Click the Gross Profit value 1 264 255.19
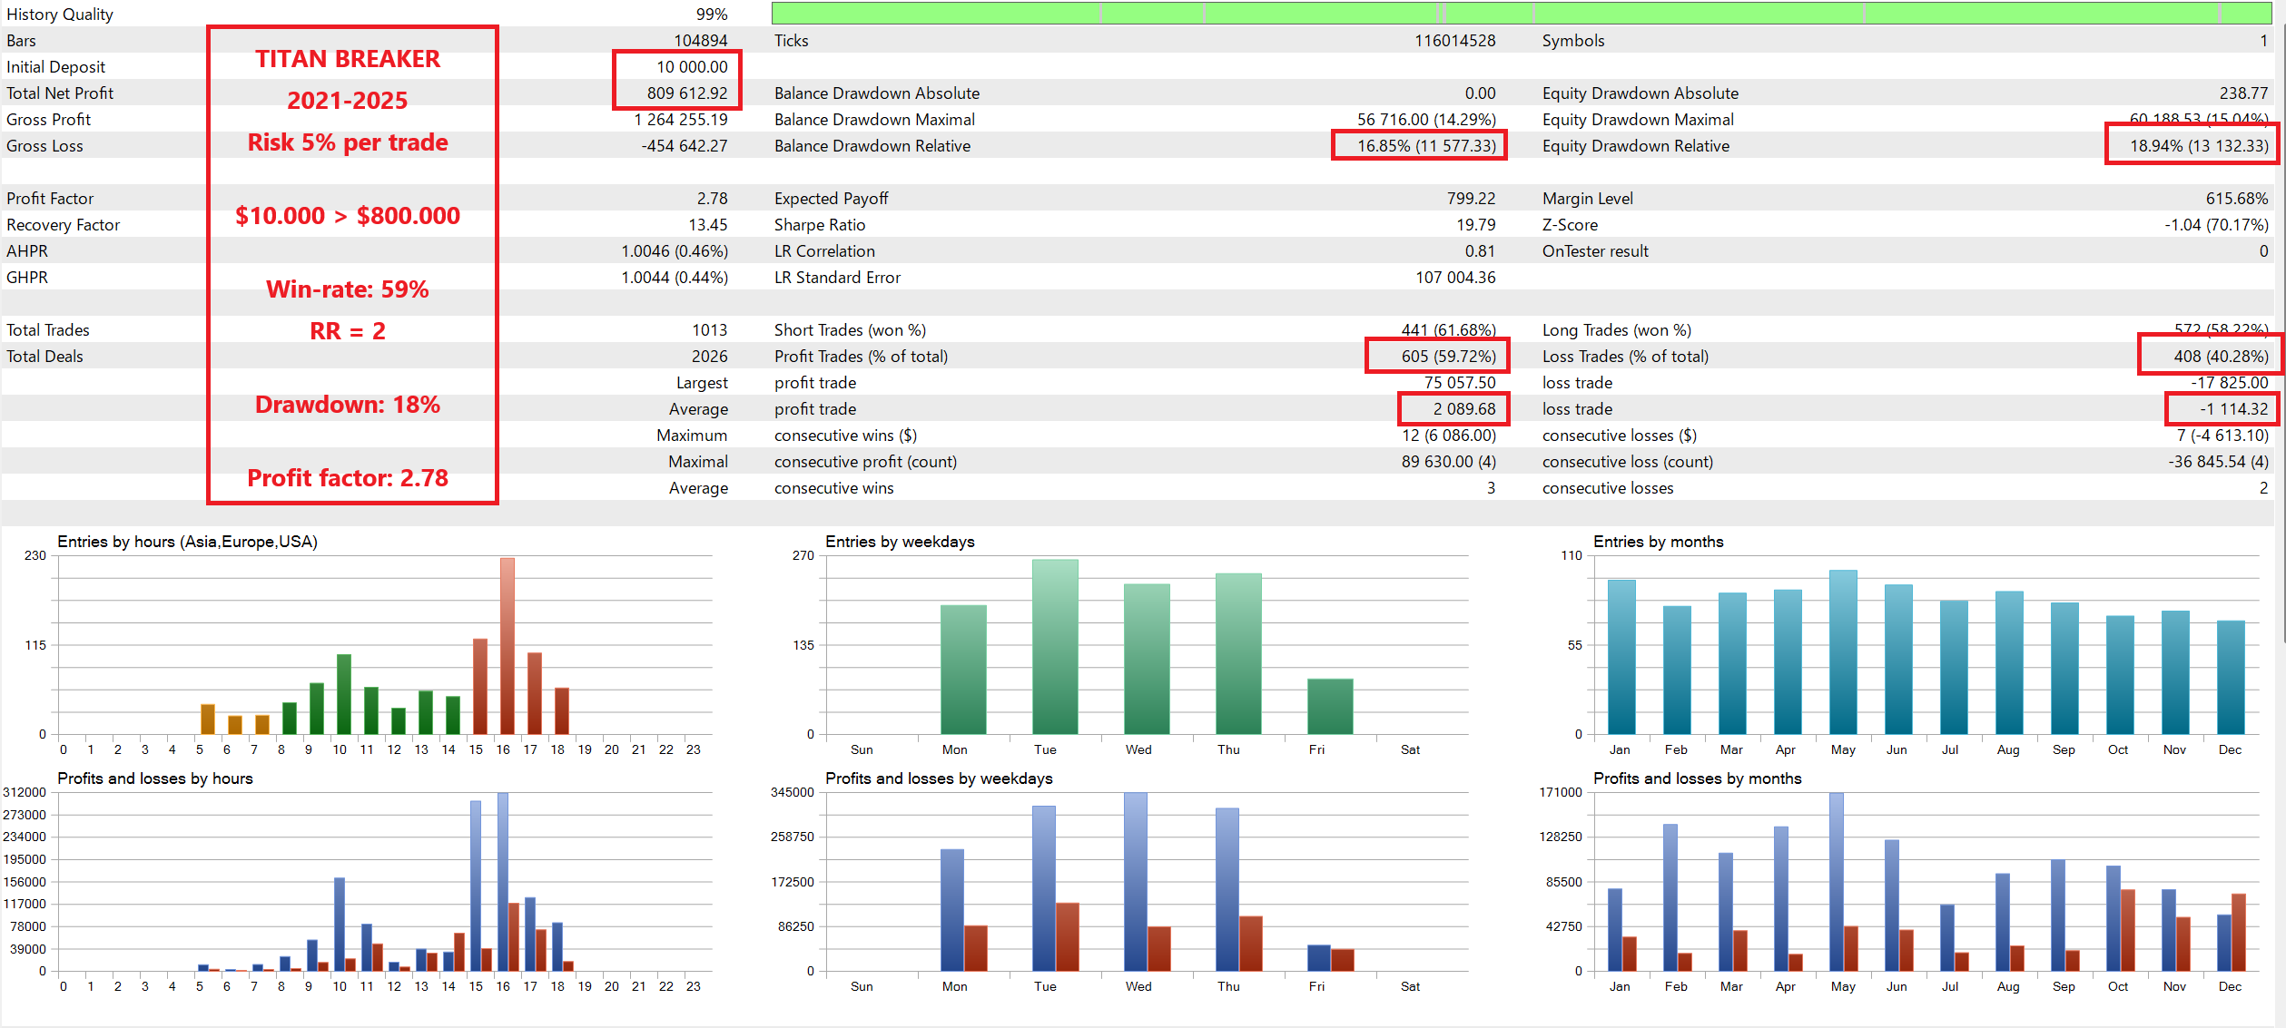This screenshot has width=2286, height=1028. pos(681,120)
